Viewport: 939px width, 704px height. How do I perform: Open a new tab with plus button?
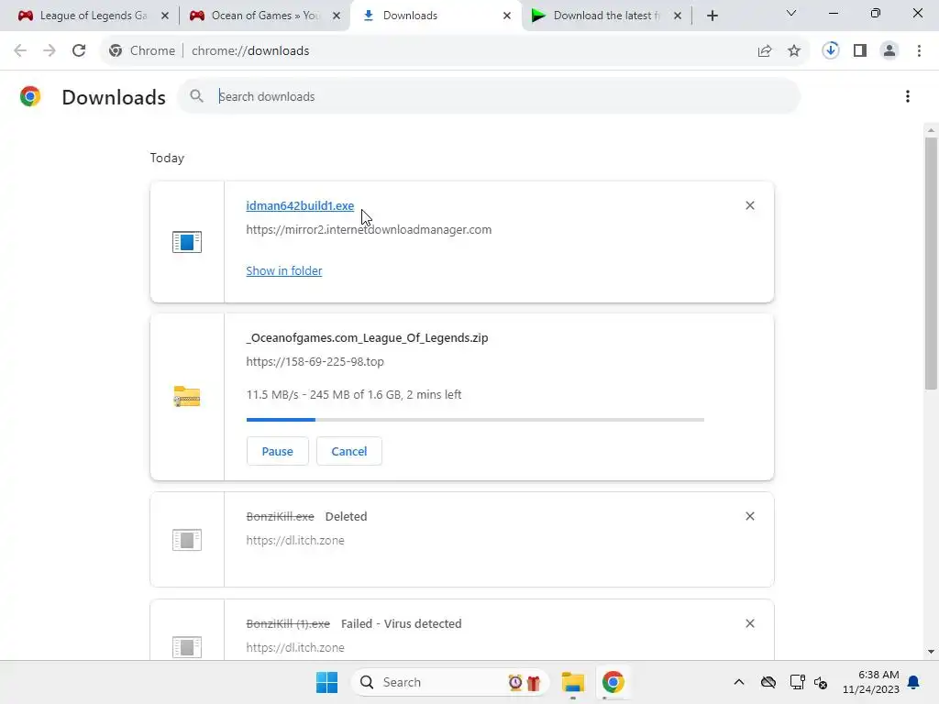[x=712, y=16]
